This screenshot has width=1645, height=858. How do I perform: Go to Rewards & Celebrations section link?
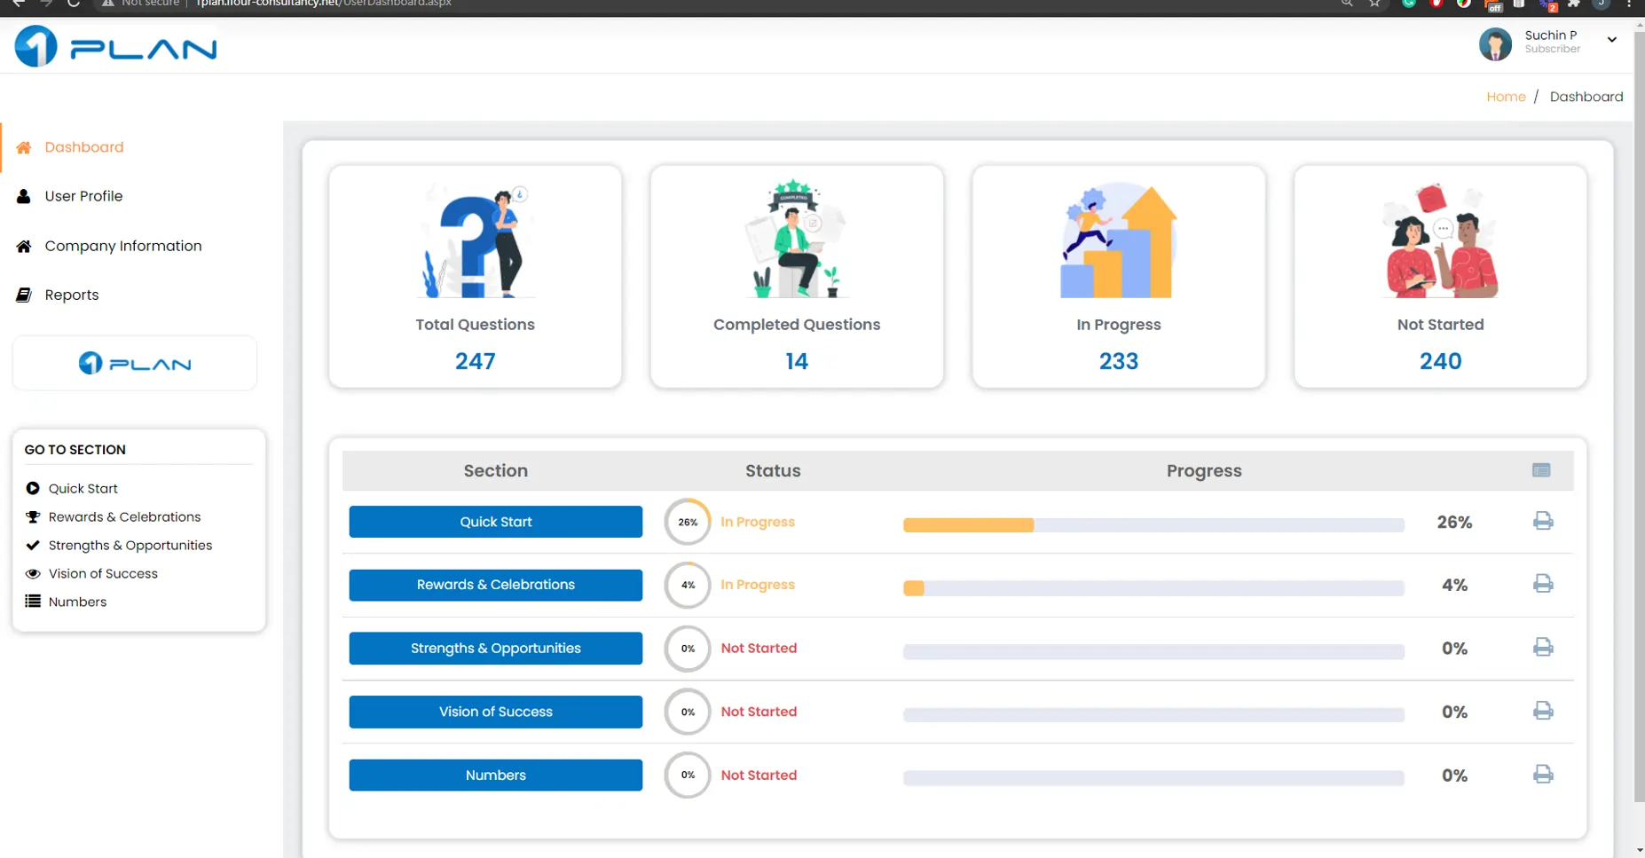[x=124, y=516]
